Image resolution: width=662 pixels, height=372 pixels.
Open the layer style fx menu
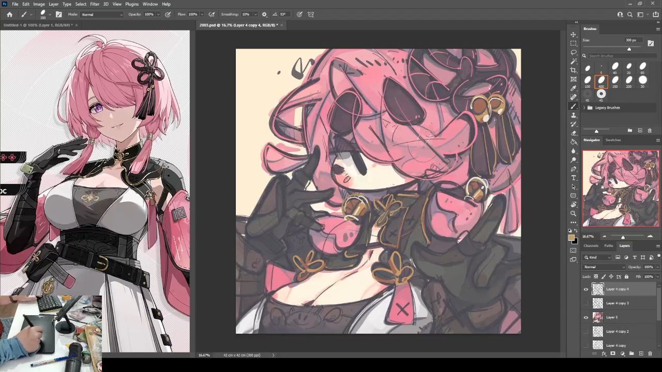coord(604,354)
